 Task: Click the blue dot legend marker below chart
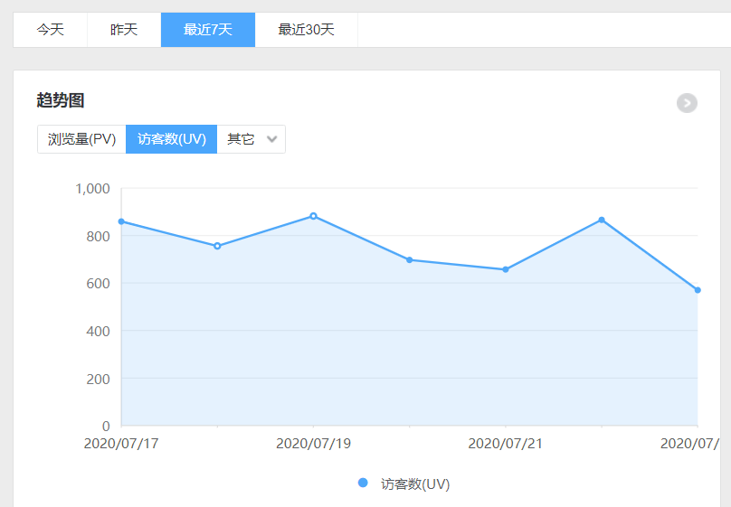(363, 484)
